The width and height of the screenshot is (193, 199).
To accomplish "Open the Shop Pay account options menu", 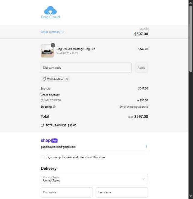I will [146, 147].
